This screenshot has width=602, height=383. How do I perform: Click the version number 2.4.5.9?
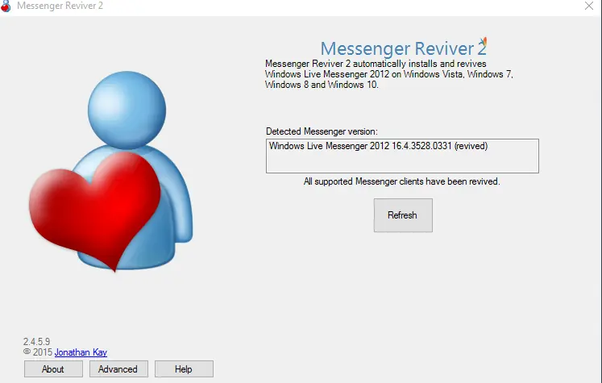tap(36, 342)
